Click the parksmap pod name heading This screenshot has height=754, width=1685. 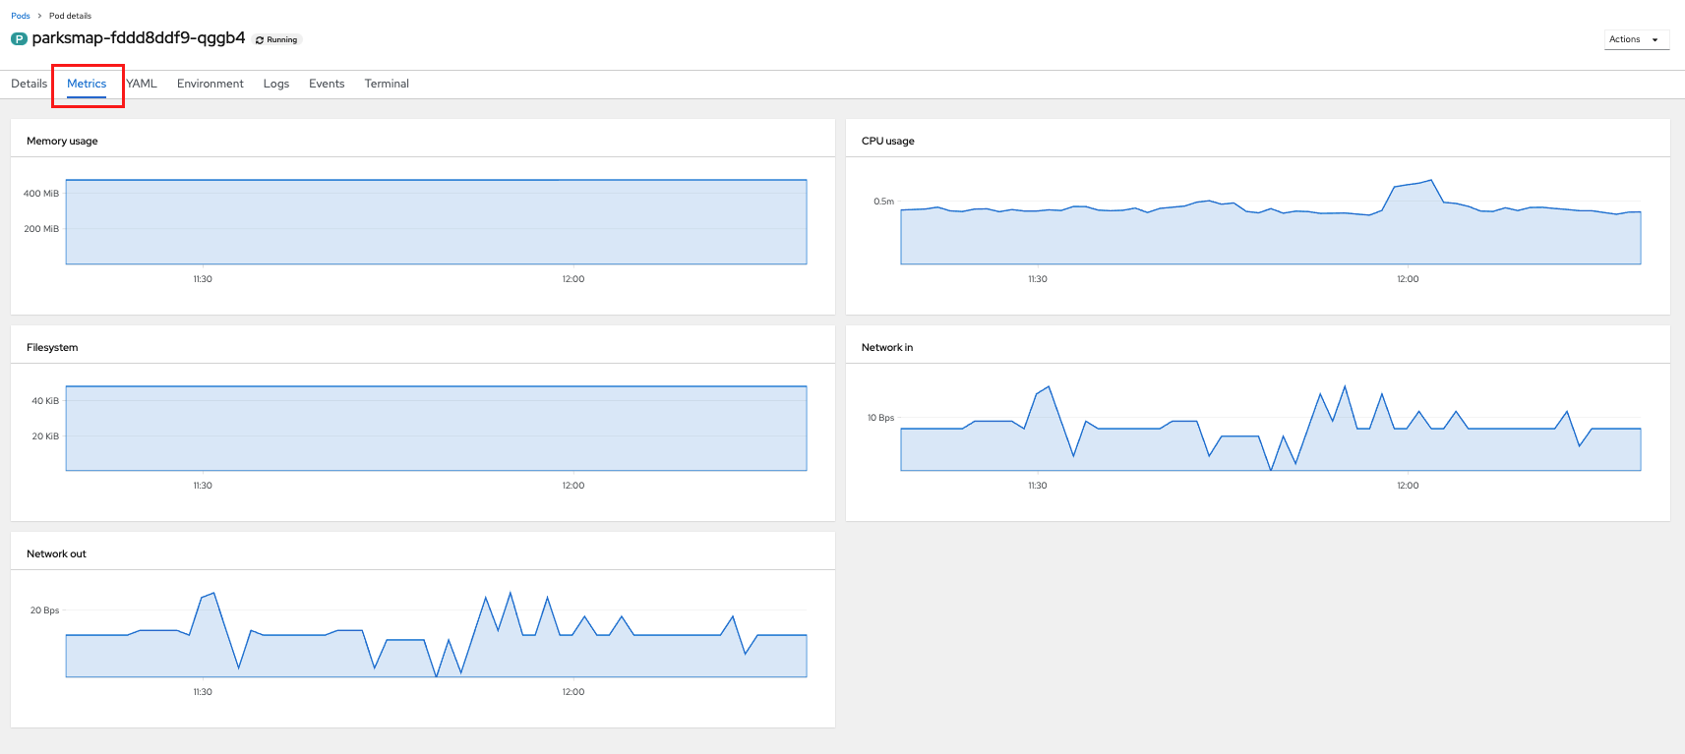(139, 38)
